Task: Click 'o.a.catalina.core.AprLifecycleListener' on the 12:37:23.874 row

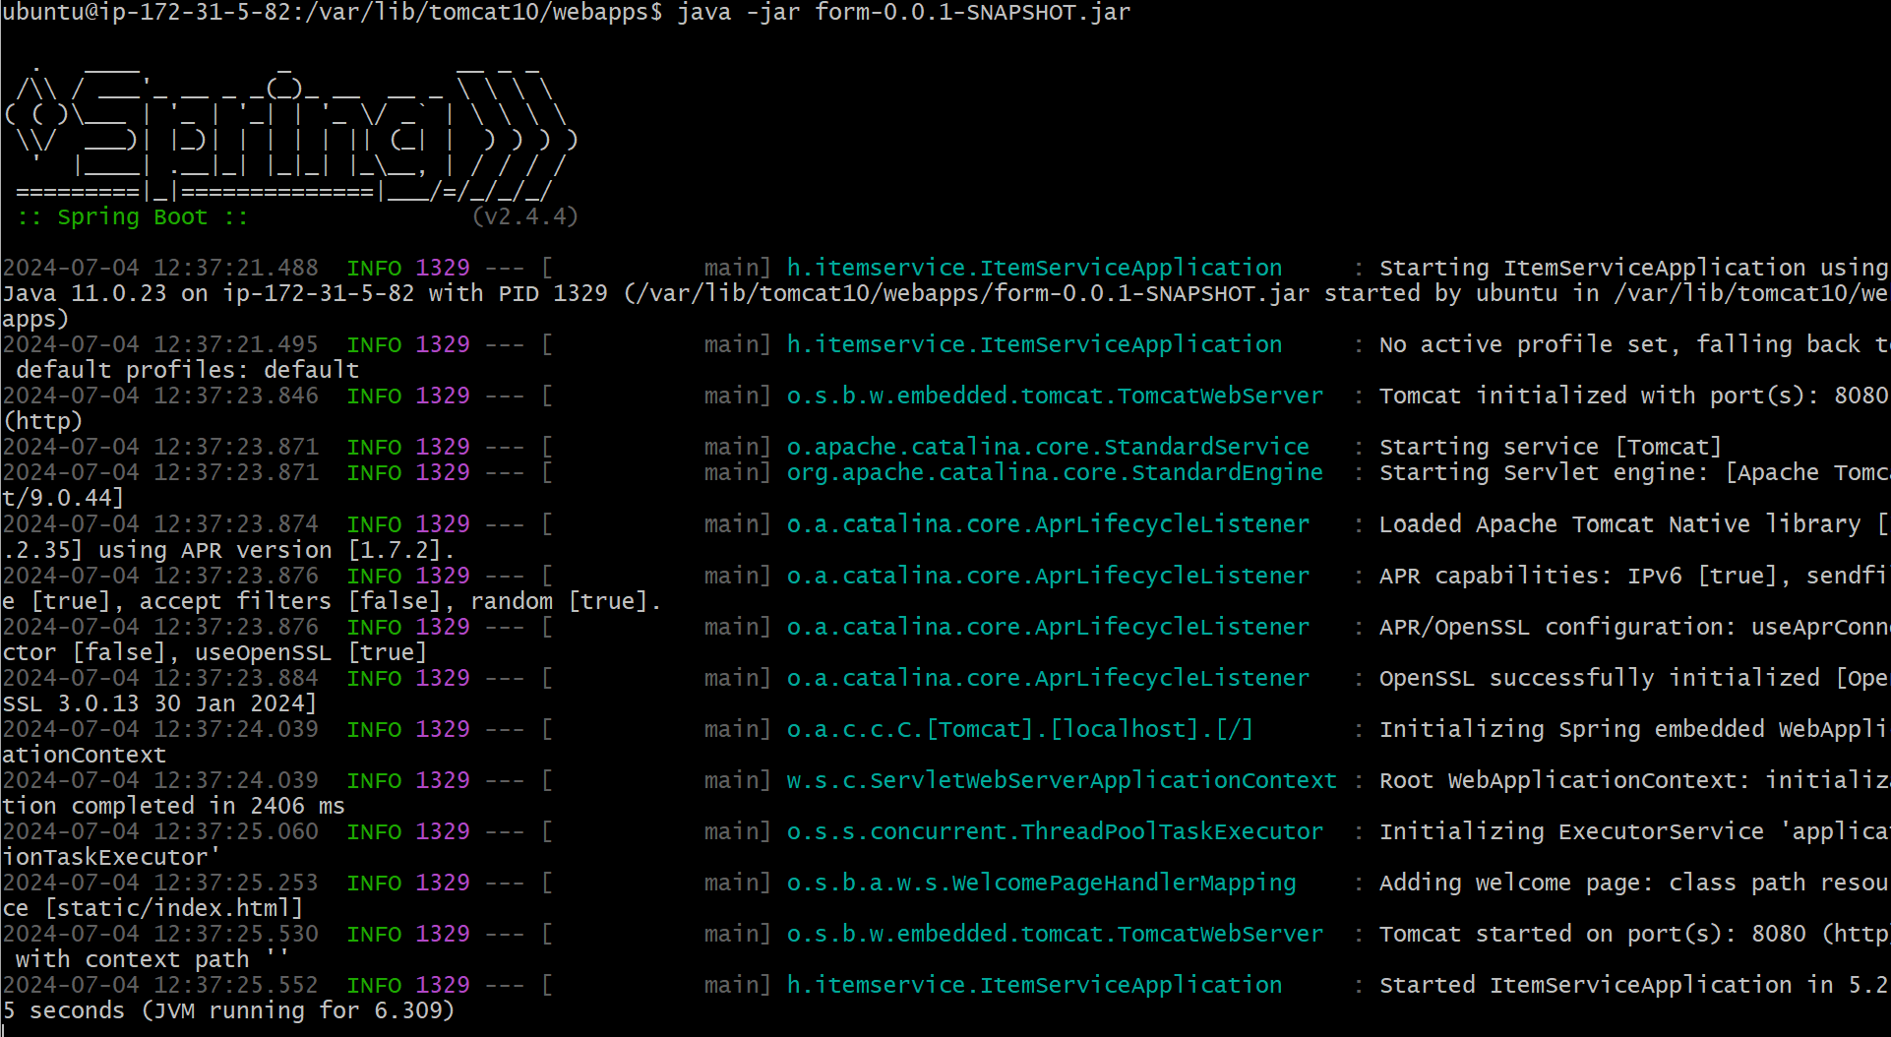Action: (x=1048, y=524)
